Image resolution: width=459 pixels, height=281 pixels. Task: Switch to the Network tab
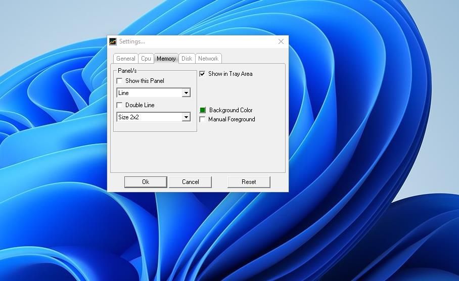pyautogui.click(x=208, y=59)
